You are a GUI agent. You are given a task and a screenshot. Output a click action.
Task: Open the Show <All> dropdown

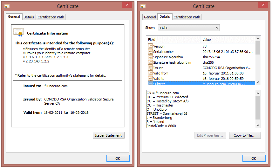click(x=189, y=28)
